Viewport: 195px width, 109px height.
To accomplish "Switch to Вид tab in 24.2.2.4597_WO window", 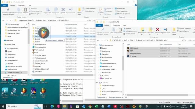I will point(125,25).
